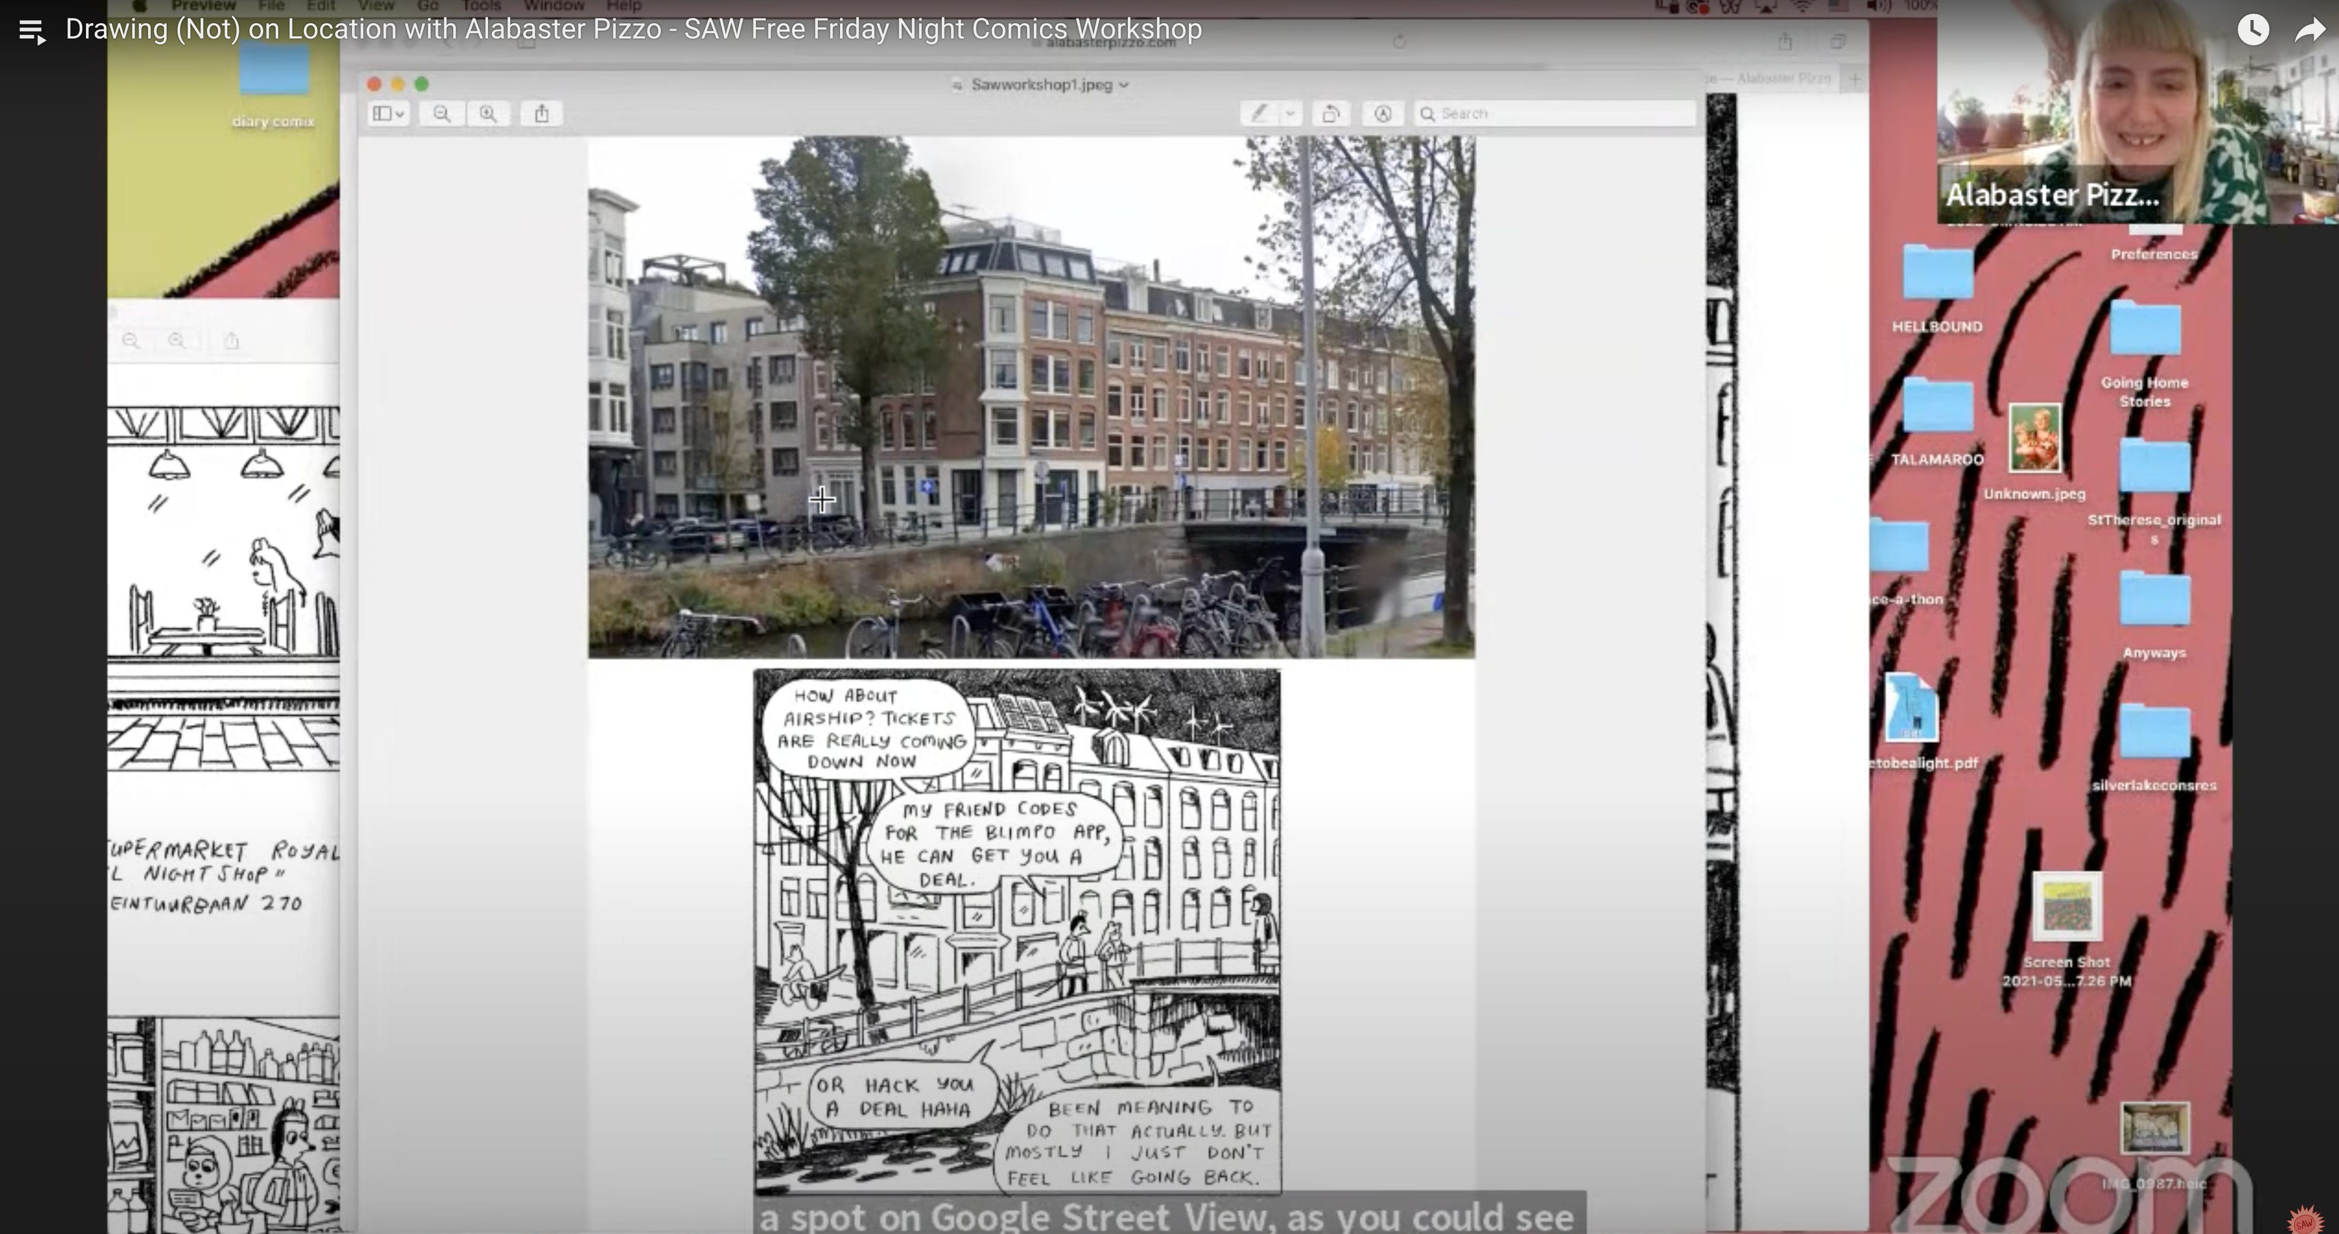This screenshot has width=2339, height=1234.
Task: Click the circled-A annotate icon in Preview
Action: pos(1383,113)
